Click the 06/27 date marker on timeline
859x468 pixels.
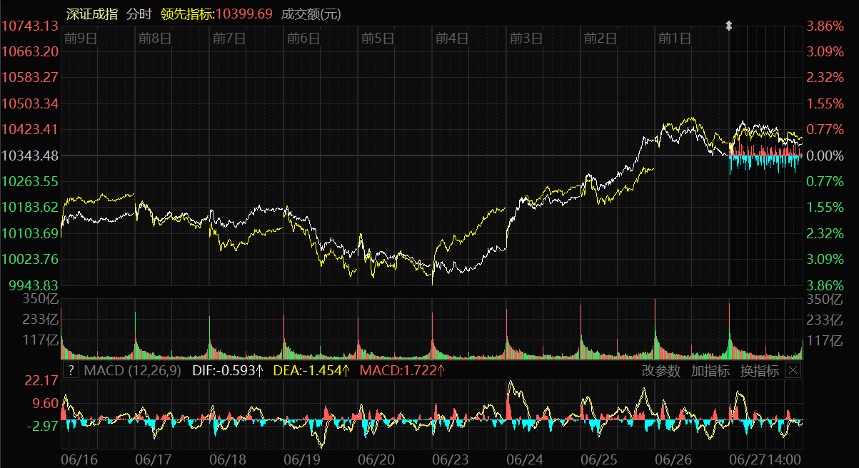pos(748,458)
